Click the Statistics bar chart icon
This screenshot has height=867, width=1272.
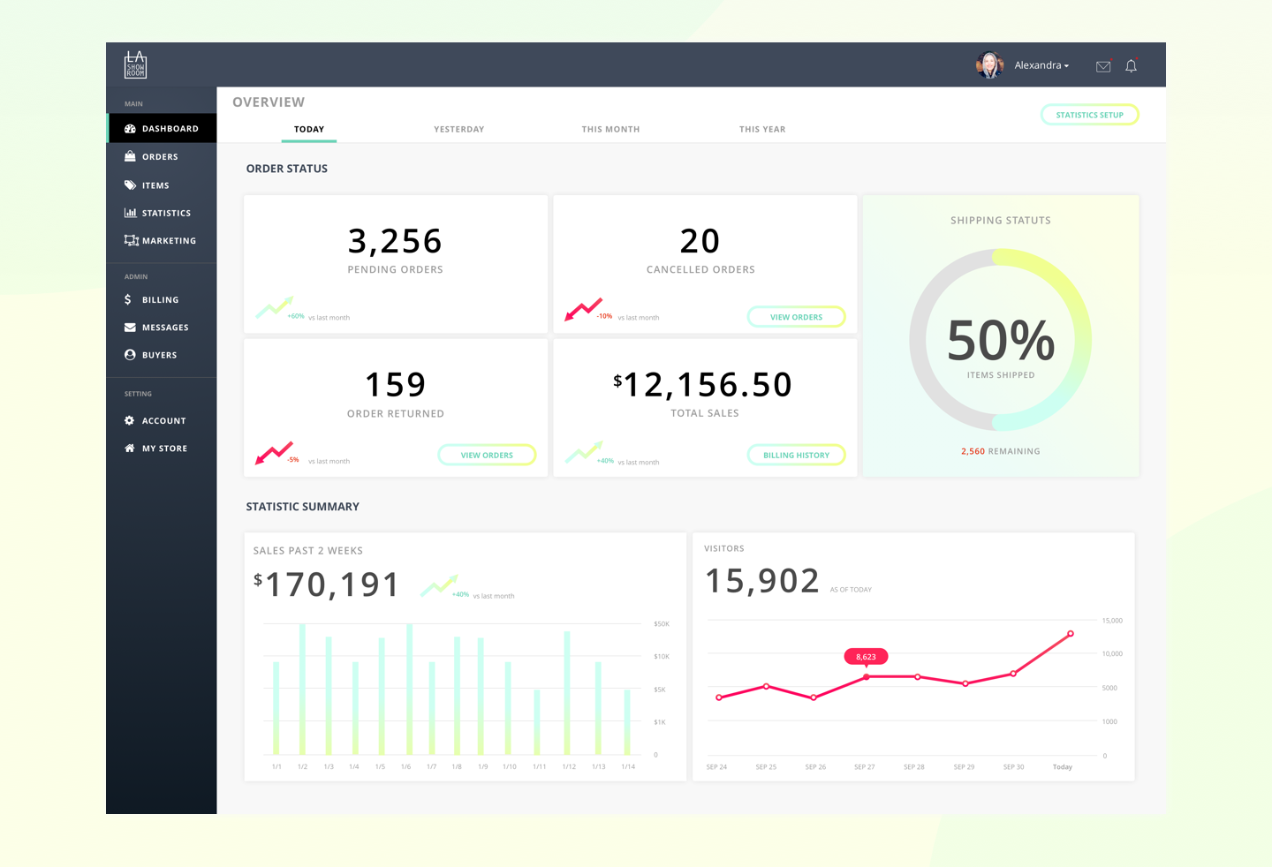(130, 213)
